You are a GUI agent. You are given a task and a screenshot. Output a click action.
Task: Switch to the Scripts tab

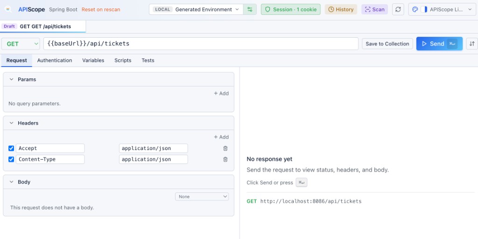(x=123, y=60)
